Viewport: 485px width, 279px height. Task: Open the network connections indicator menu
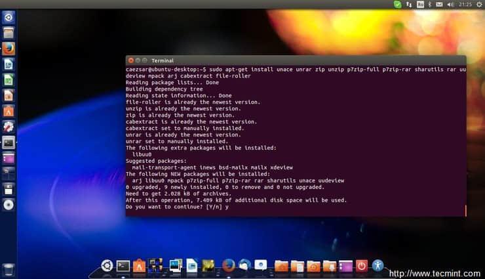410,5
